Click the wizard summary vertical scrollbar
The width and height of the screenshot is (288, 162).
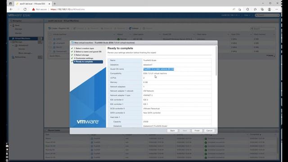coord(216,61)
